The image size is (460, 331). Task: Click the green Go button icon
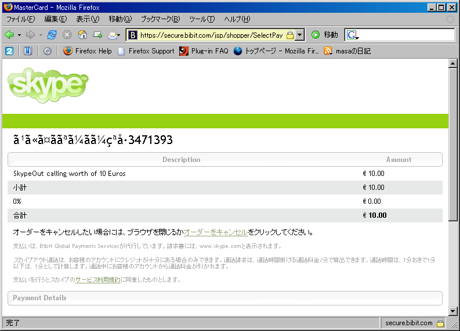tap(316, 35)
